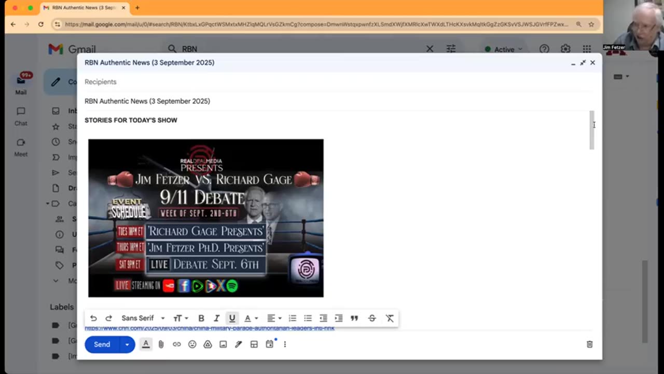Open the Starred folder icon
The height and width of the screenshot is (374, 664).
click(x=56, y=126)
